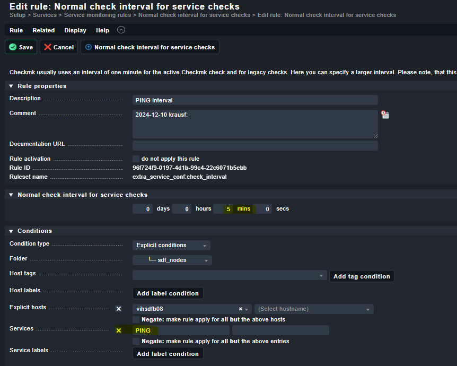Image resolution: width=457 pixels, height=366 pixels.
Task: Click the Documentation URL input field
Action: click(x=255, y=145)
